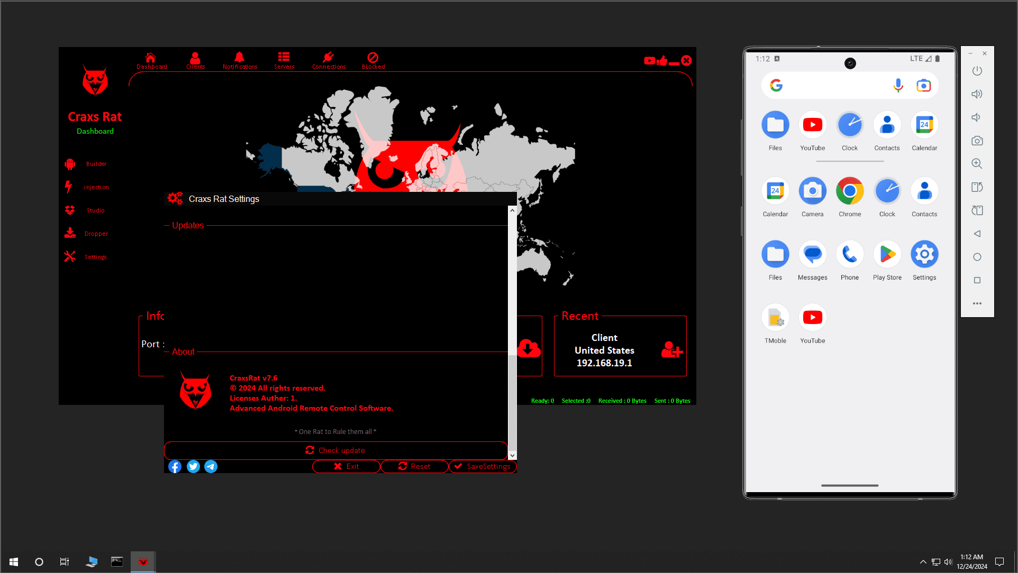
Task: Take a screenshot with emulator camera icon
Action: tap(977, 141)
